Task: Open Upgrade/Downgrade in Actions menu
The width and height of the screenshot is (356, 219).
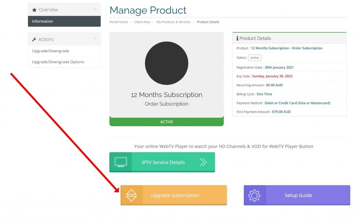Action: coord(51,51)
